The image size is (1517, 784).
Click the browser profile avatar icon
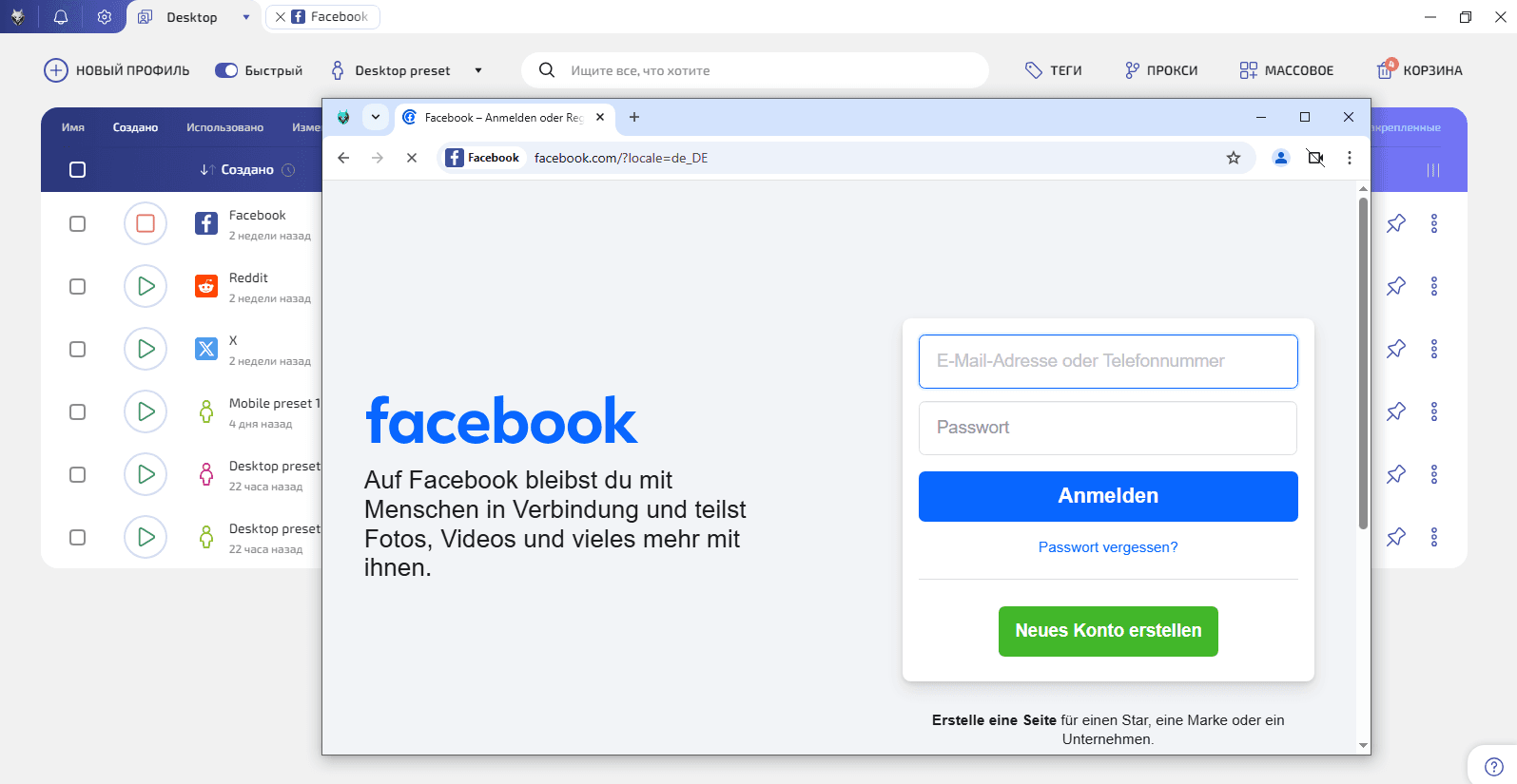[x=1281, y=158]
